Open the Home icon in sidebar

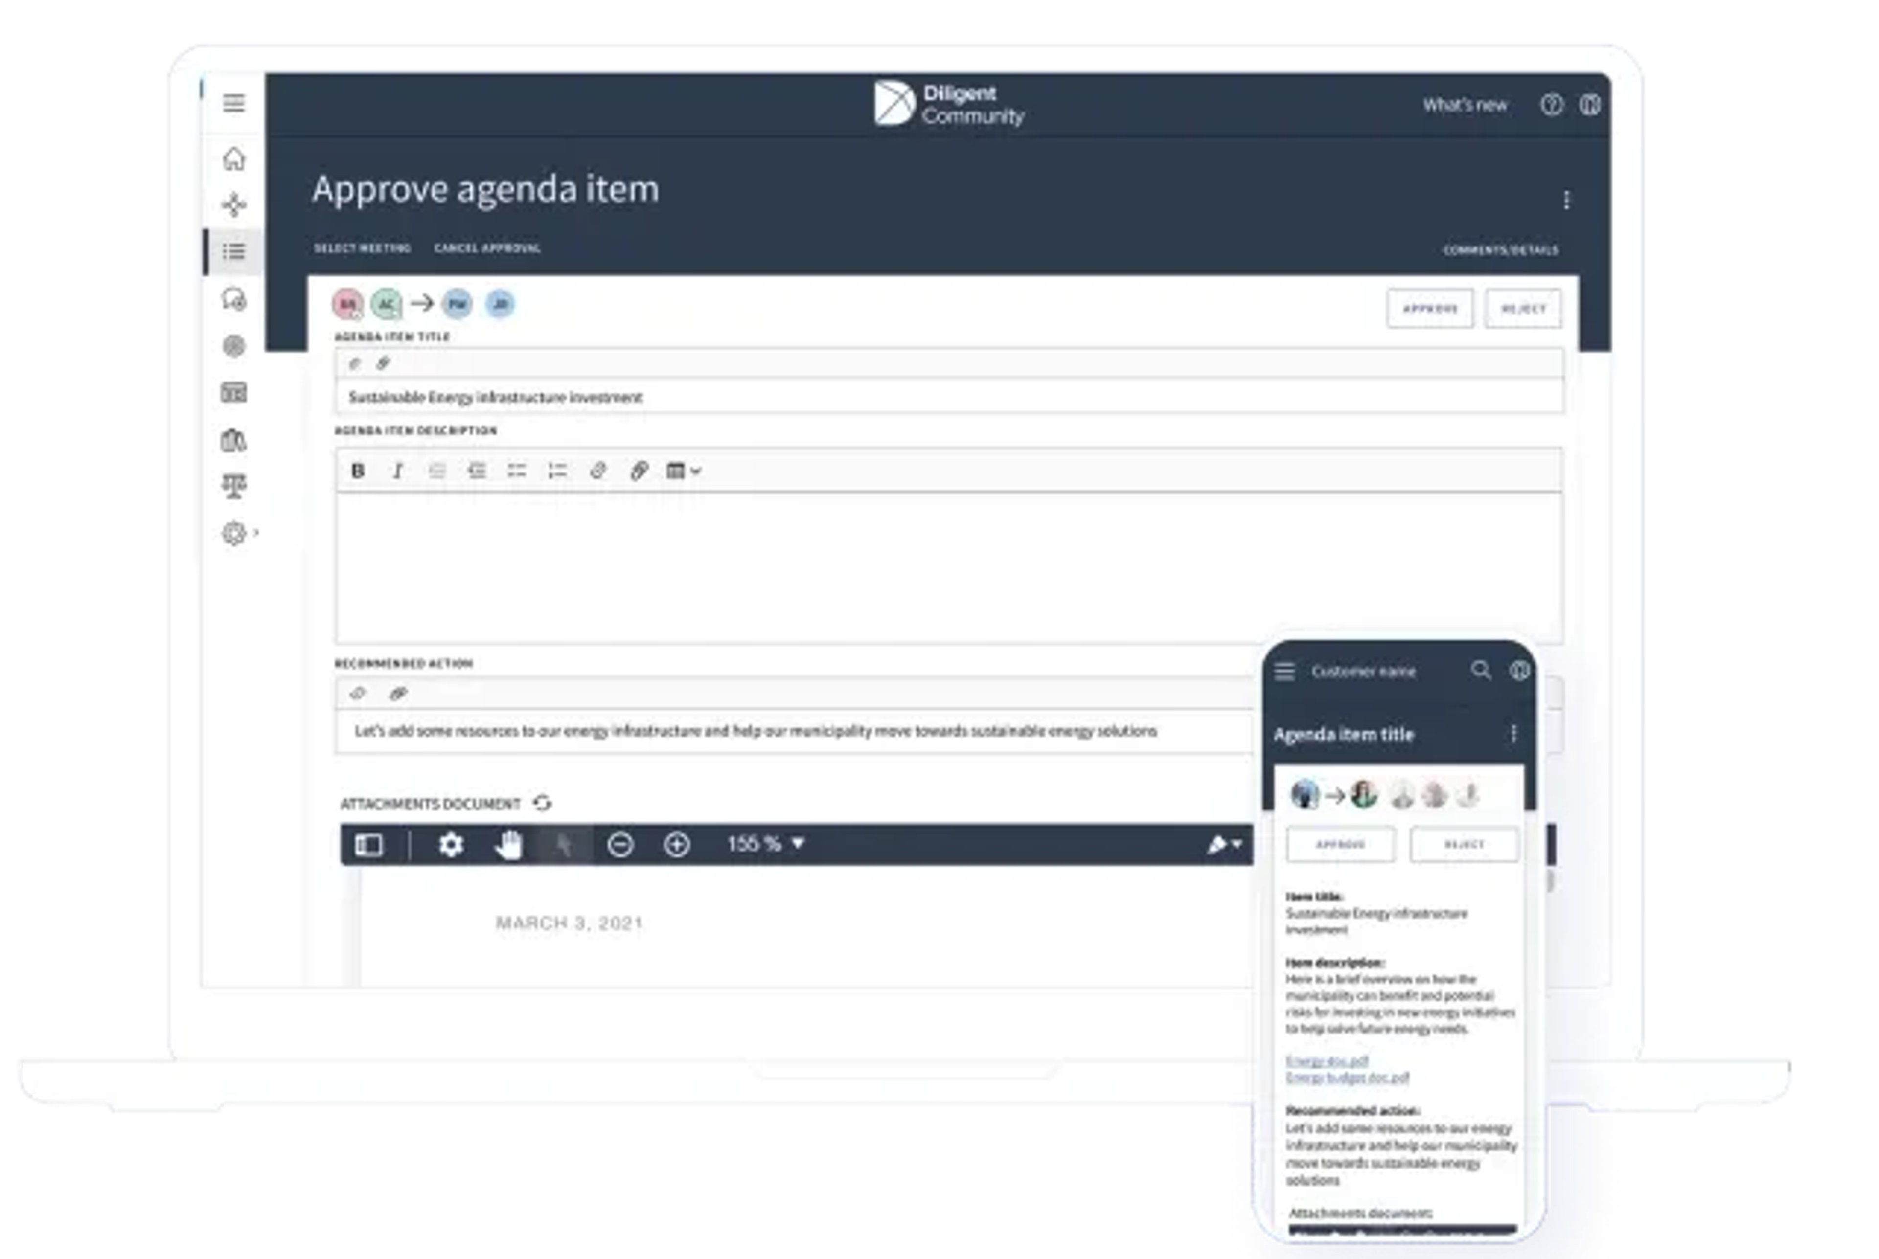234,159
